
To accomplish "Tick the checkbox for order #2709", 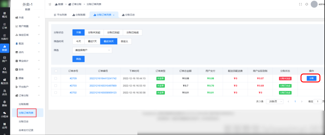I will 56,78.
